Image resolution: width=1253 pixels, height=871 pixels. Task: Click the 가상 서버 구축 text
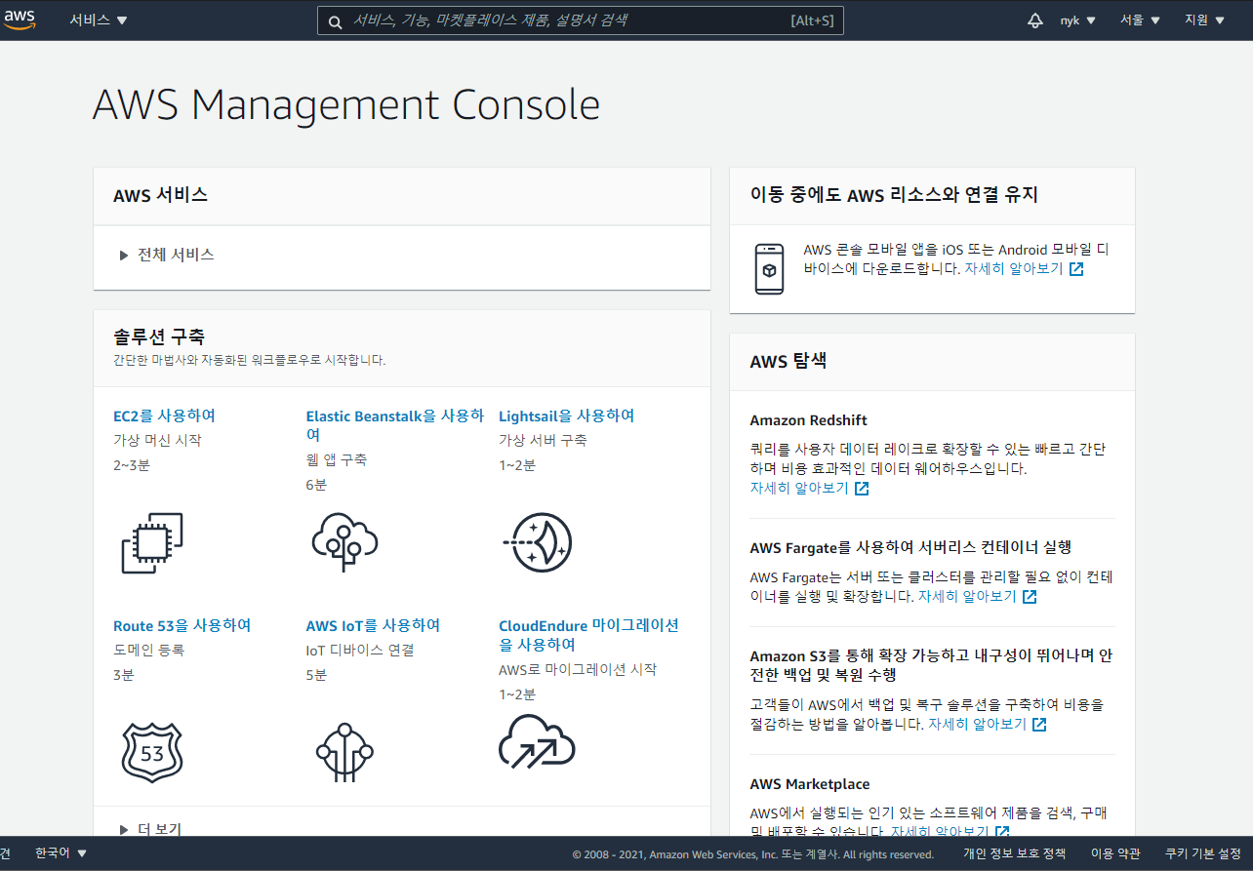pyautogui.click(x=543, y=441)
